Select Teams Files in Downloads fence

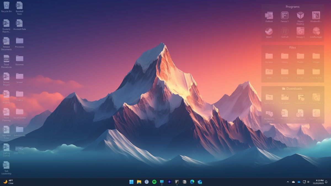(x=269, y=99)
